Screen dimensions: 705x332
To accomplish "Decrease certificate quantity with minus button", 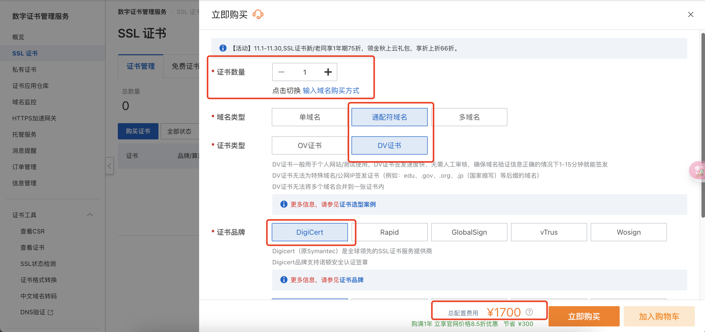I will pyautogui.click(x=281, y=72).
